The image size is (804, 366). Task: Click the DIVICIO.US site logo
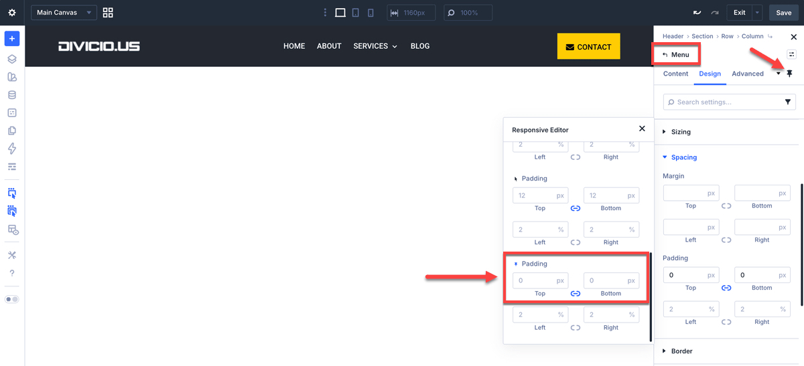pos(99,46)
